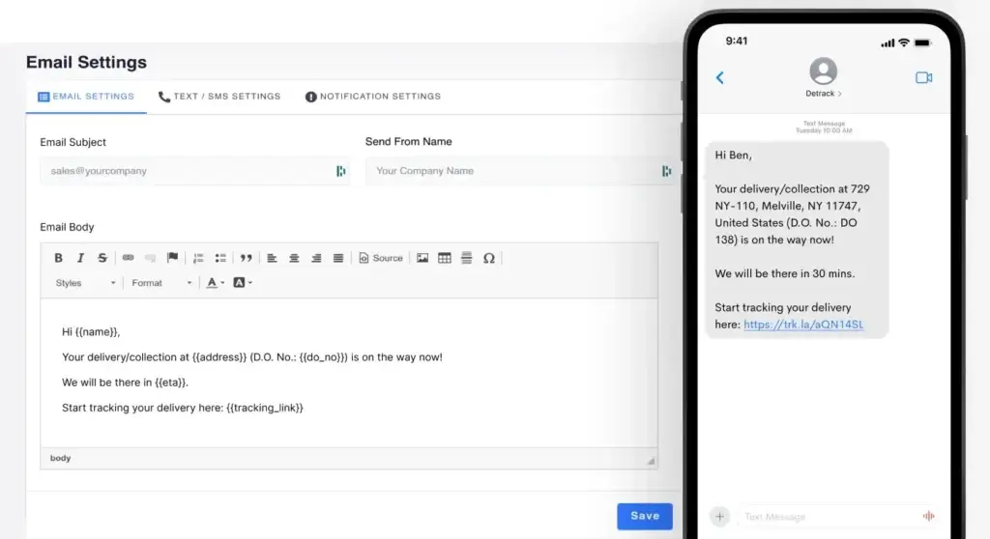Apply block quote formatting

247,258
